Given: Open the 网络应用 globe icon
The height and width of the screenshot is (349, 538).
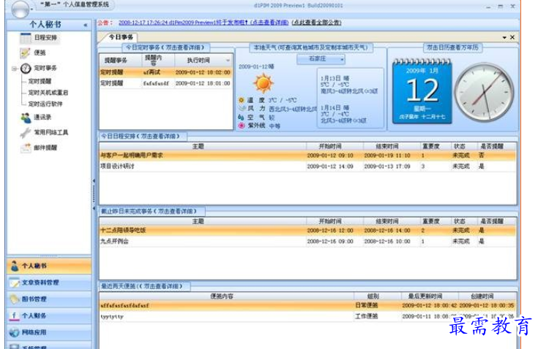Looking at the screenshot, I should [x=15, y=332].
